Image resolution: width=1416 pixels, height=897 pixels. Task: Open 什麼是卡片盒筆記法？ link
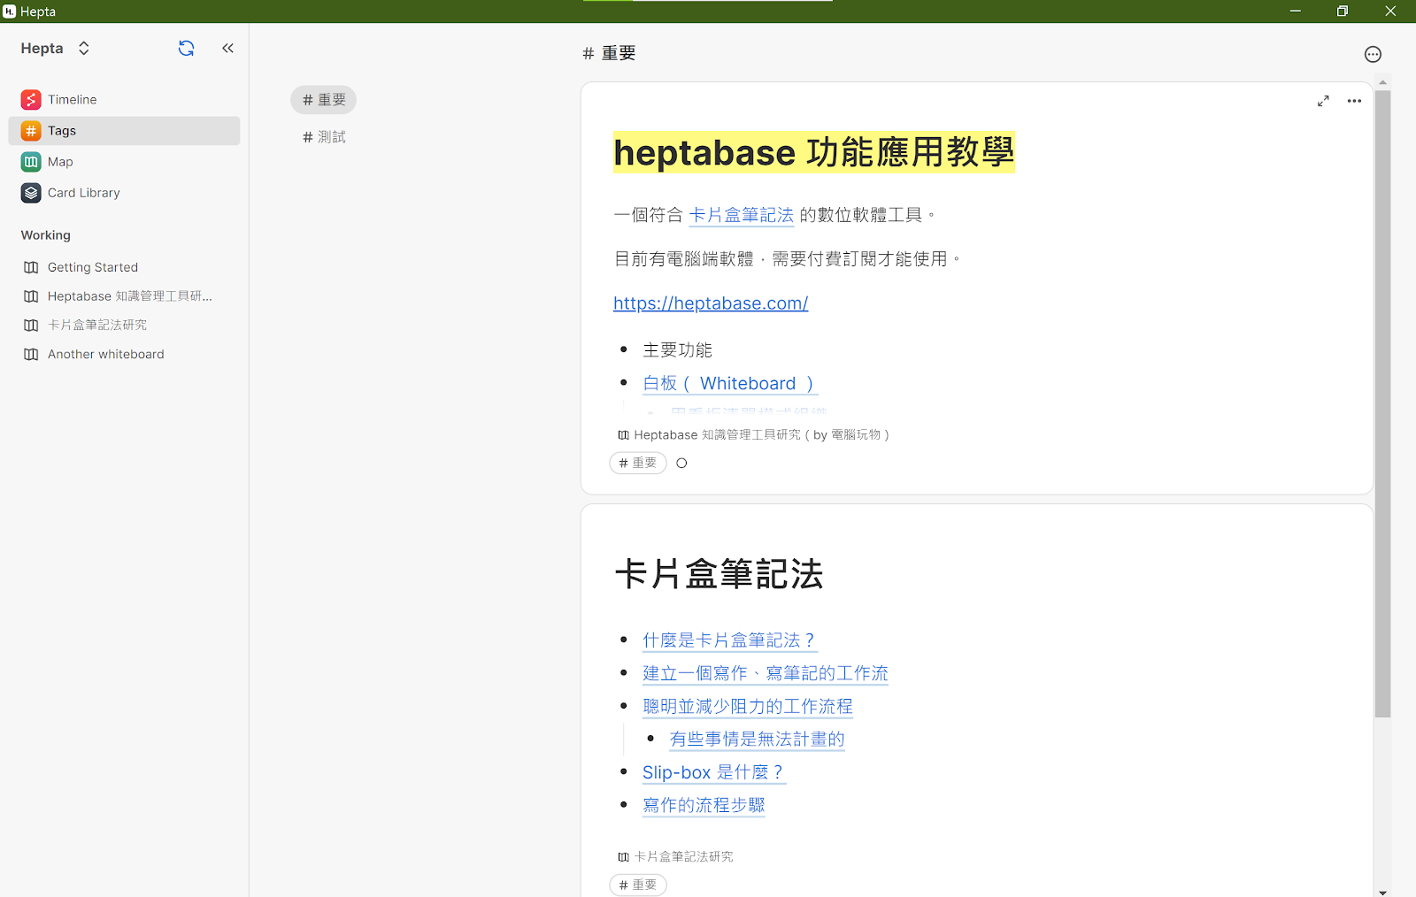(x=729, y=640)
